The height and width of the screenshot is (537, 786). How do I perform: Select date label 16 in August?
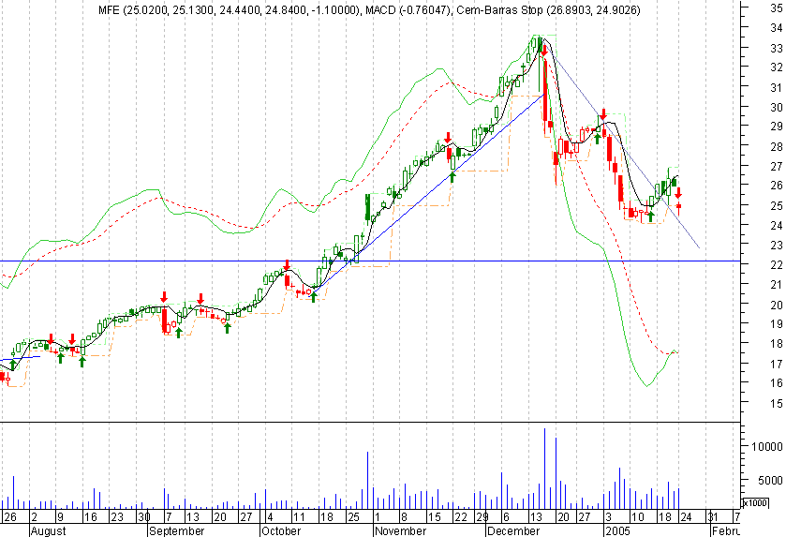tap(90, 517)
